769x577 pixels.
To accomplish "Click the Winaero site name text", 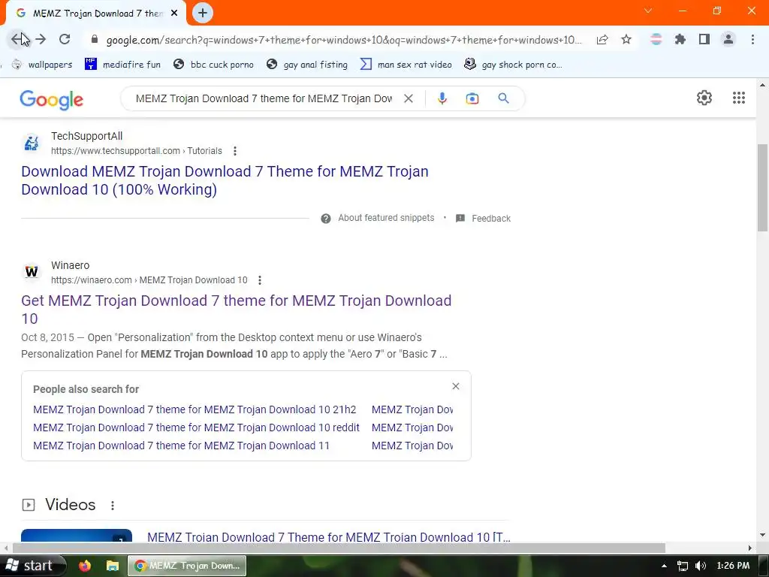I will [x=70, y=265].
